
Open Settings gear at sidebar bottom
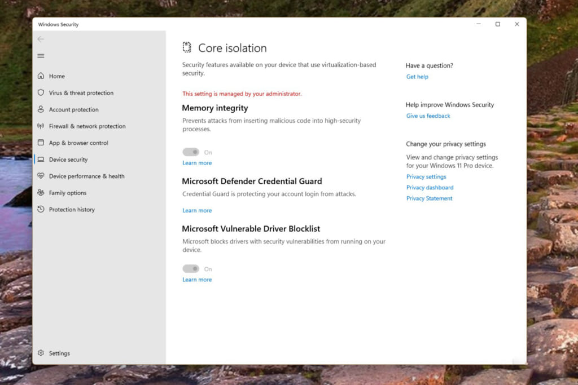tap(41, 353)
